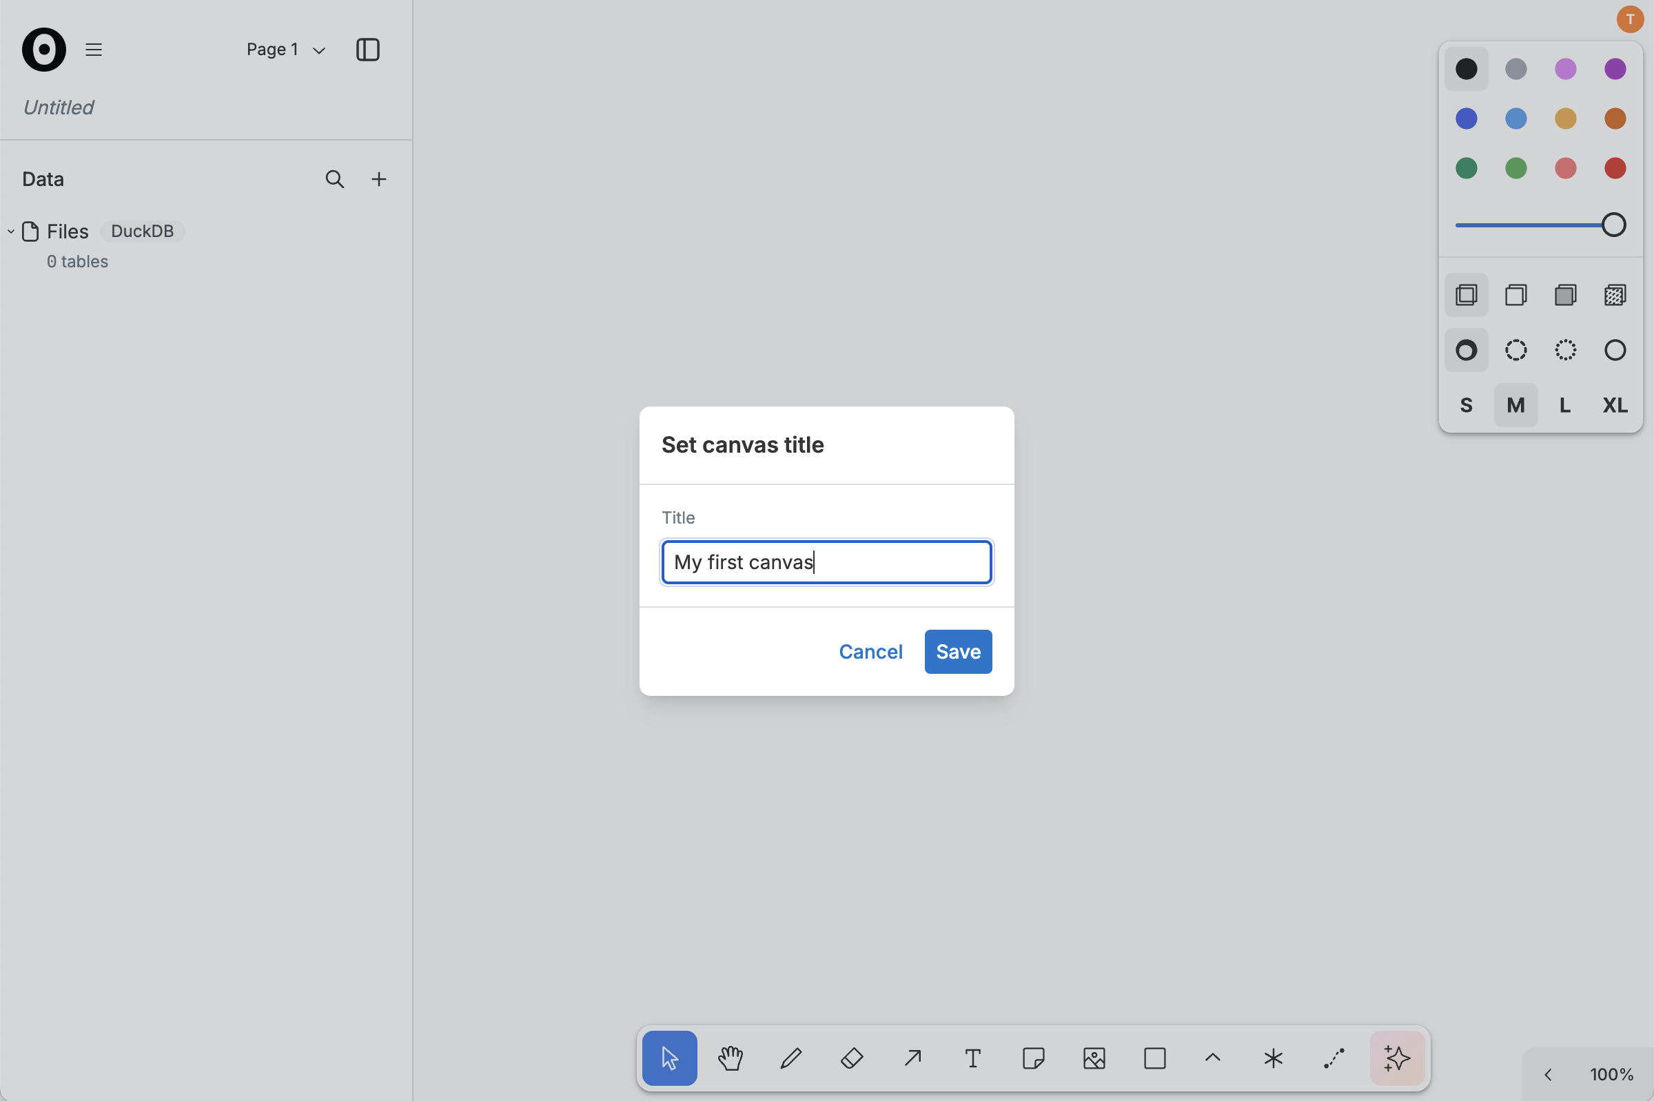Select the Eraser tool
The height and width of the screenshot is (1101, 1654).
point(850,1058)
